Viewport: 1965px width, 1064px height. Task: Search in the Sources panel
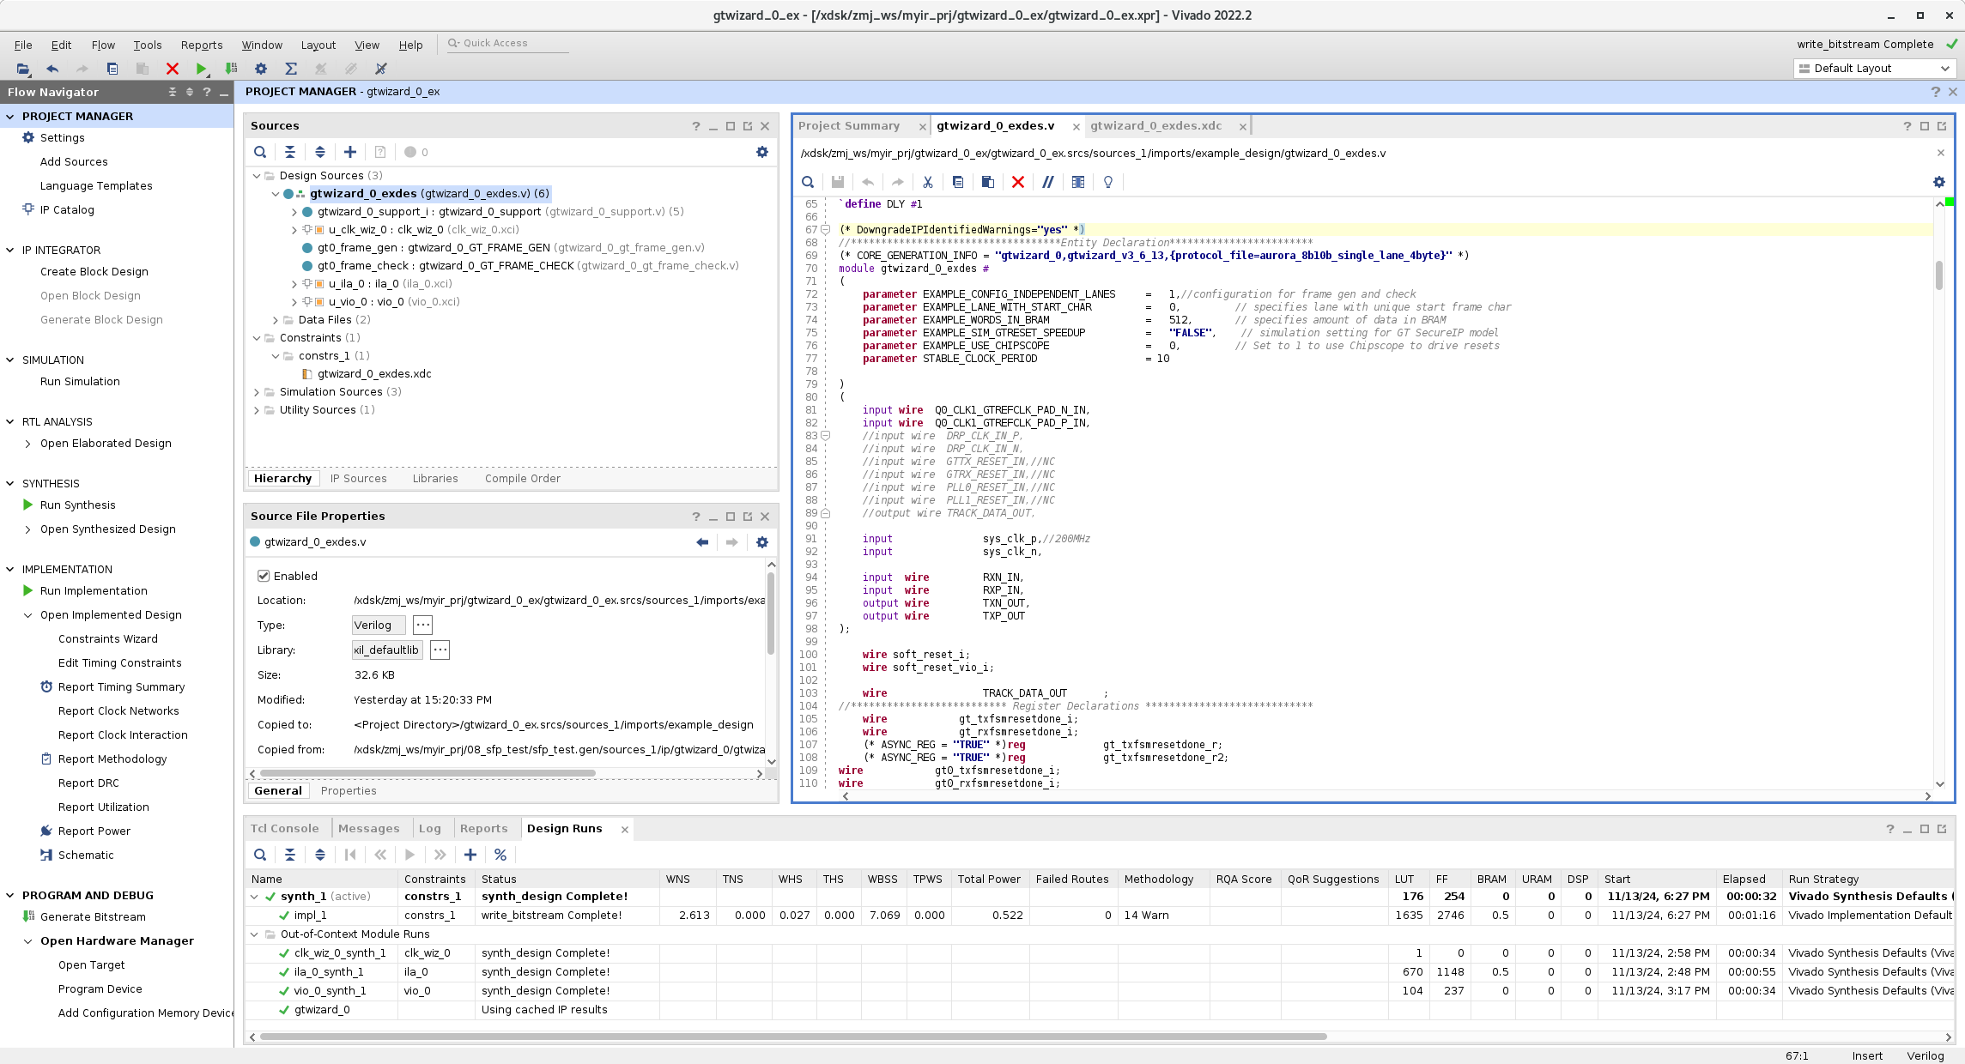coord(260,152)
